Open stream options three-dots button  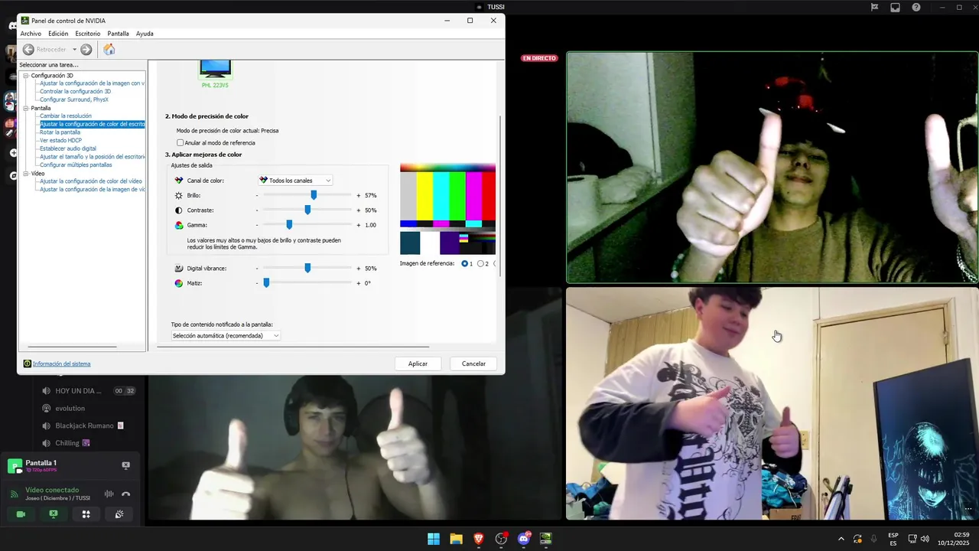968,509
